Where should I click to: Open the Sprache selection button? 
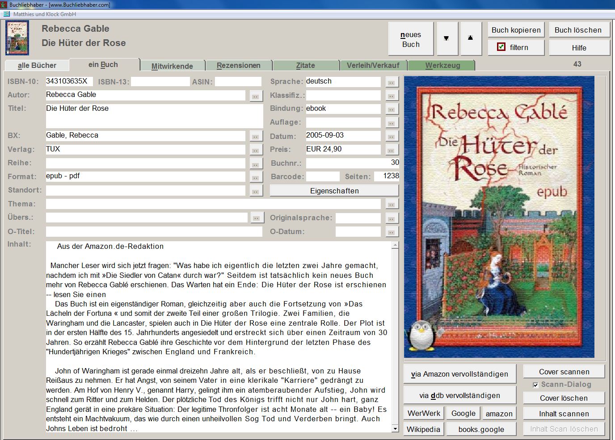click(392, 83)
